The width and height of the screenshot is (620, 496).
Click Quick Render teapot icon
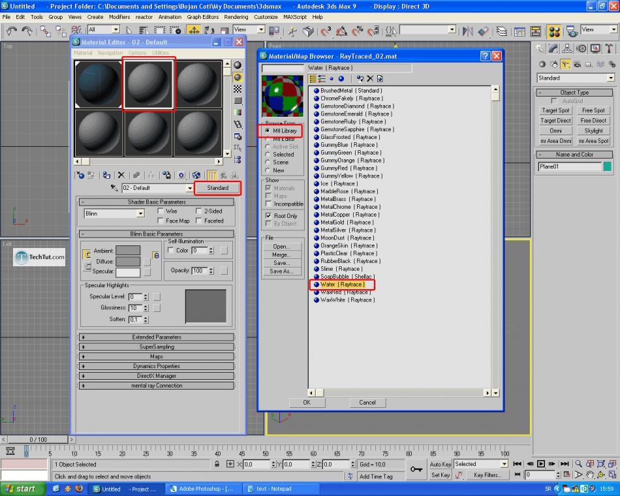[571, 31]
